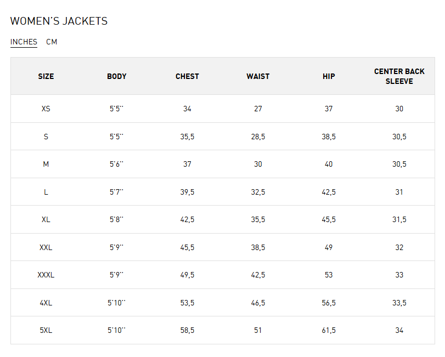The width and height of the screenshot is (445, 357).
Task: Click body height 5'6" for size M
Action: tap(117, 164)
